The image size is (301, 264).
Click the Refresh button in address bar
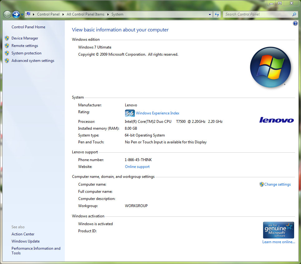point(217,14)
